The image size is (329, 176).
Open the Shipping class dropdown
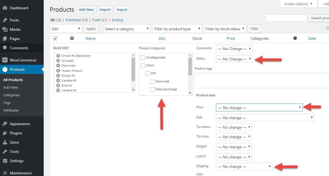pyautogui.click(x=244, y=166)
